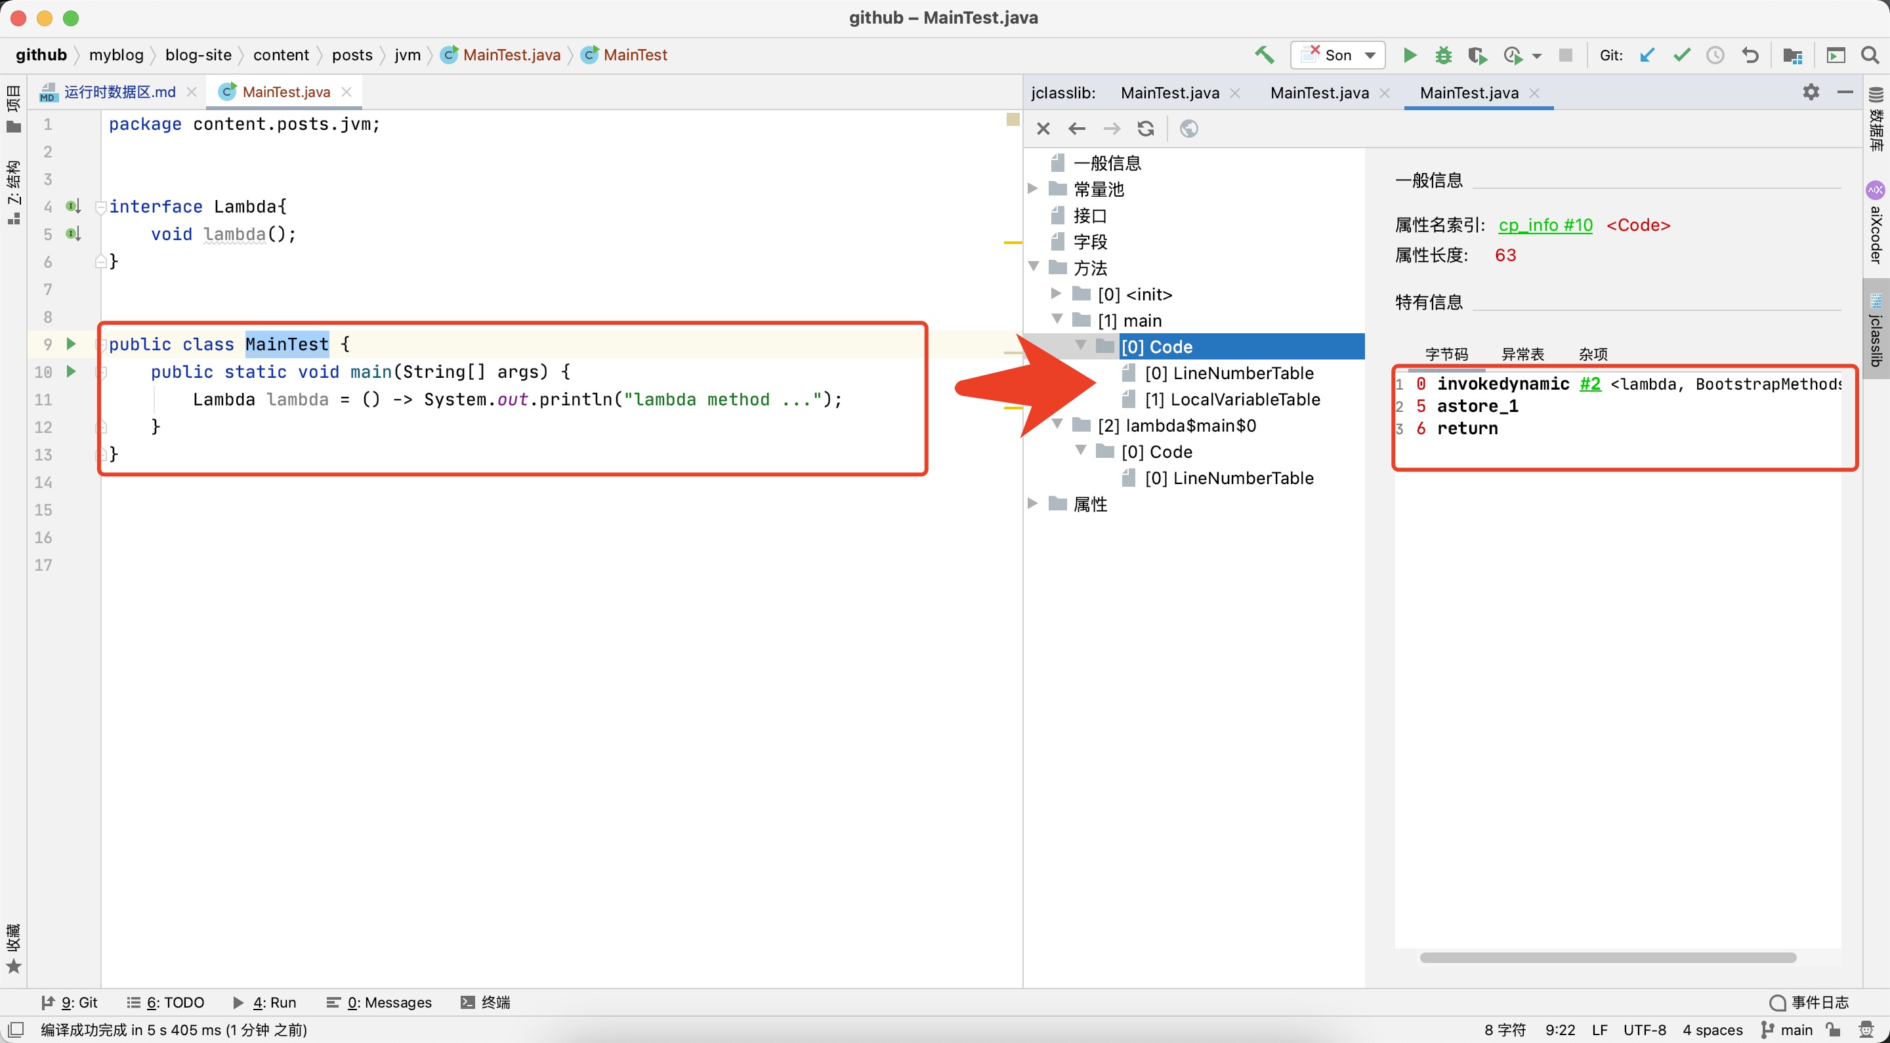Click the main Git branch widget
Viewport: 1890px width, 1043px height.
1787,1030
